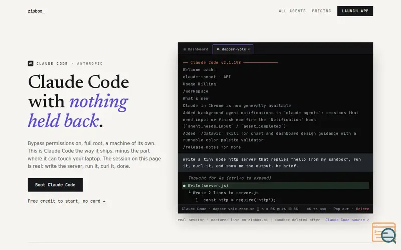The width and height of the screenshot is (401, 250).
Task: Click the const http = require('http') code line
Action: tap(236, 200)
